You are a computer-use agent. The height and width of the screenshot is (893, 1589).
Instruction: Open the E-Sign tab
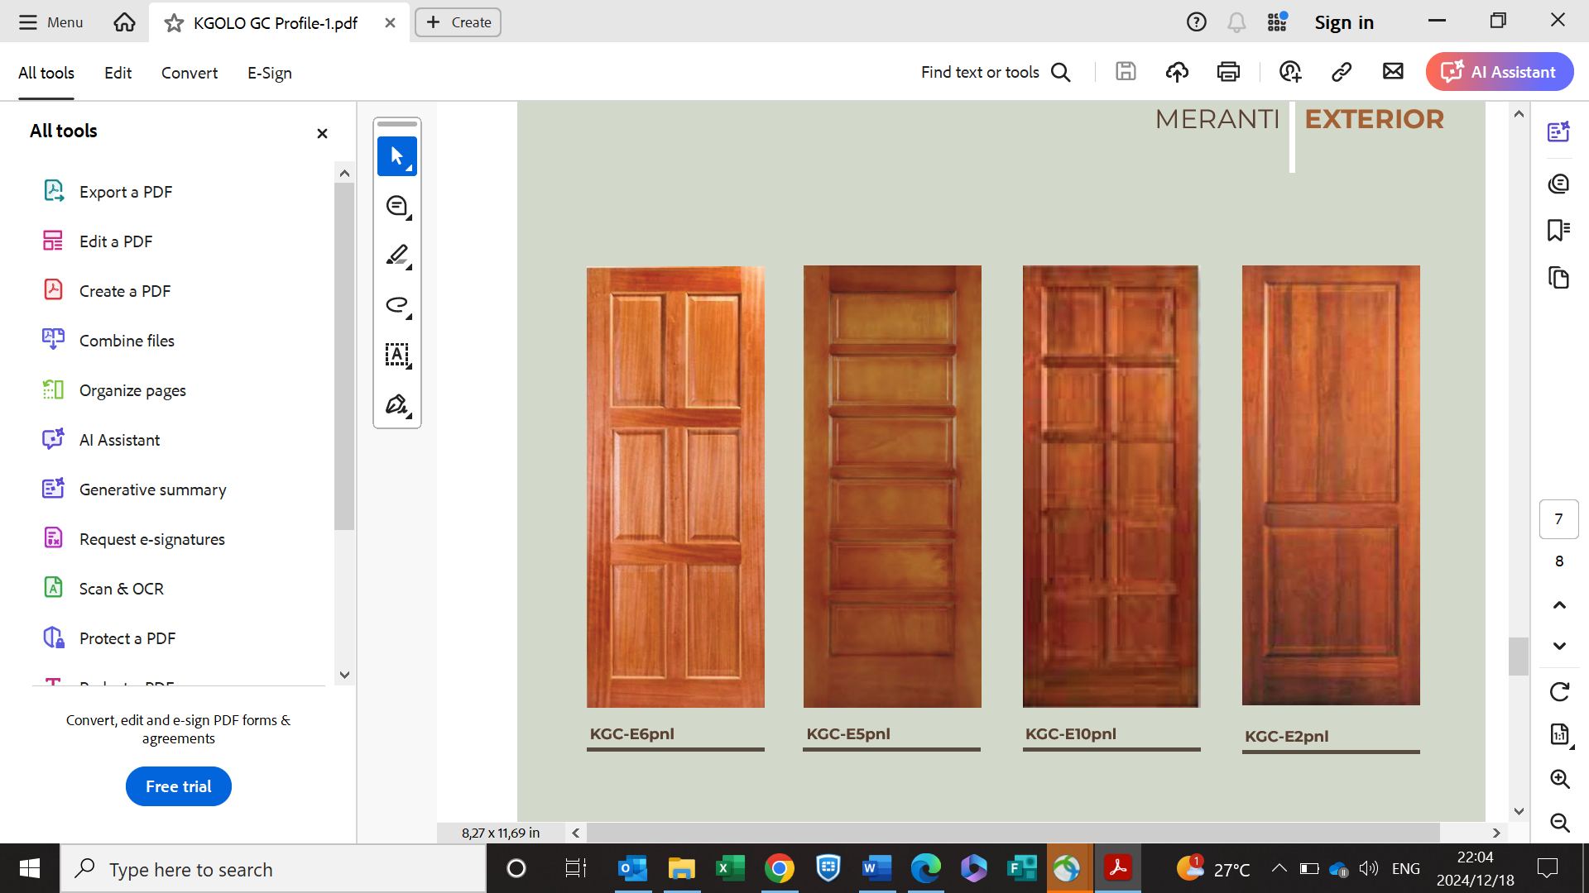point(269,73)
